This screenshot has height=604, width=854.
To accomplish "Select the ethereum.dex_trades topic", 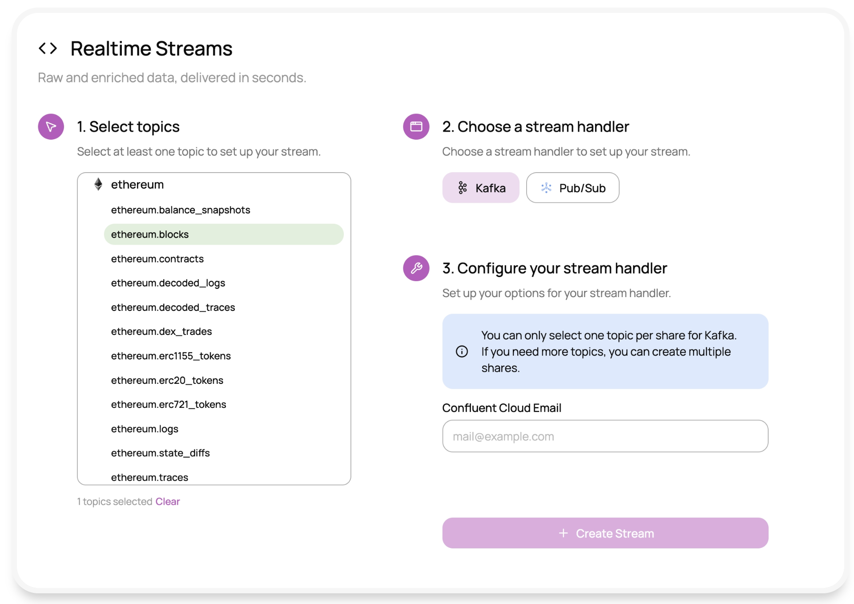I will [161, 331].
